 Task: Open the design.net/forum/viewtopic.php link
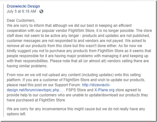point(35,90)
